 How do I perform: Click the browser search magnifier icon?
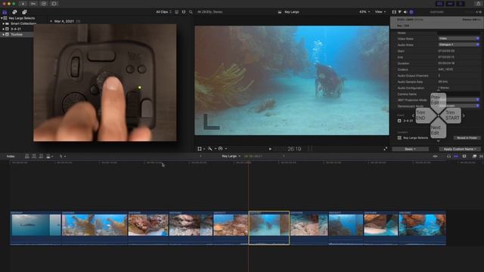point(191,12)
